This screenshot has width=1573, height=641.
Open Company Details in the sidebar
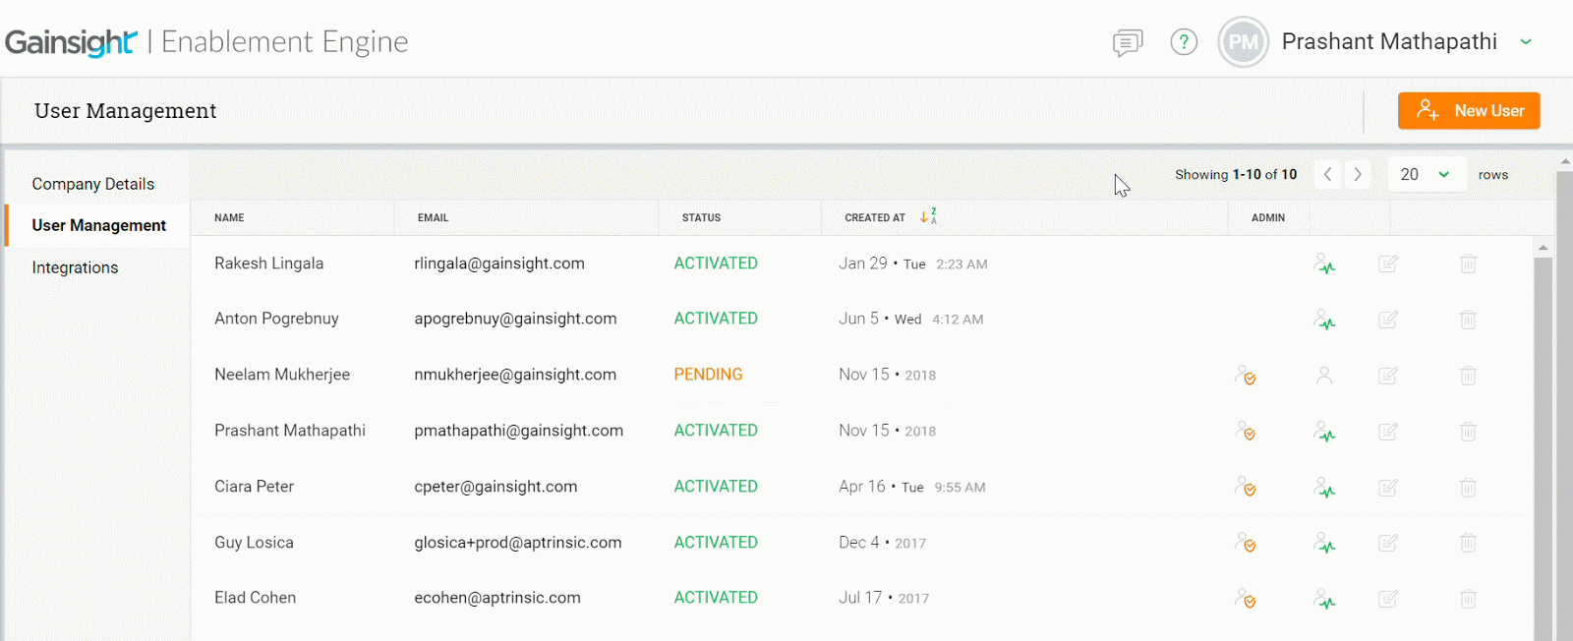(93, 184)
